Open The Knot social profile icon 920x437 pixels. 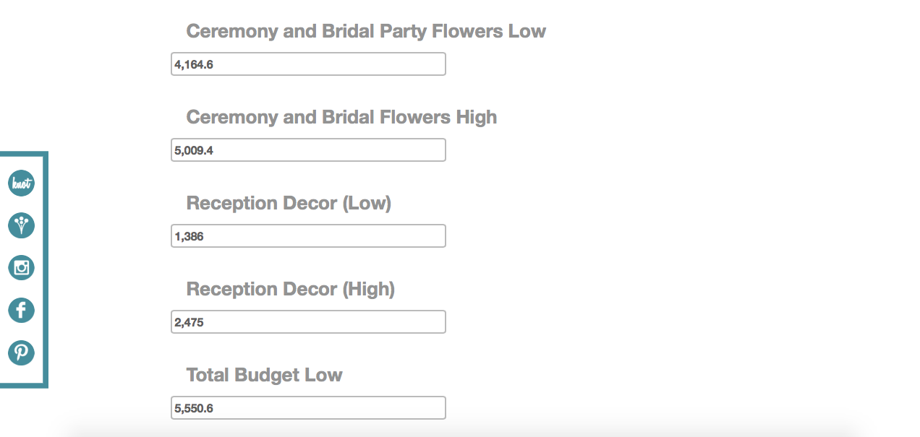click(x=22, y=183)
